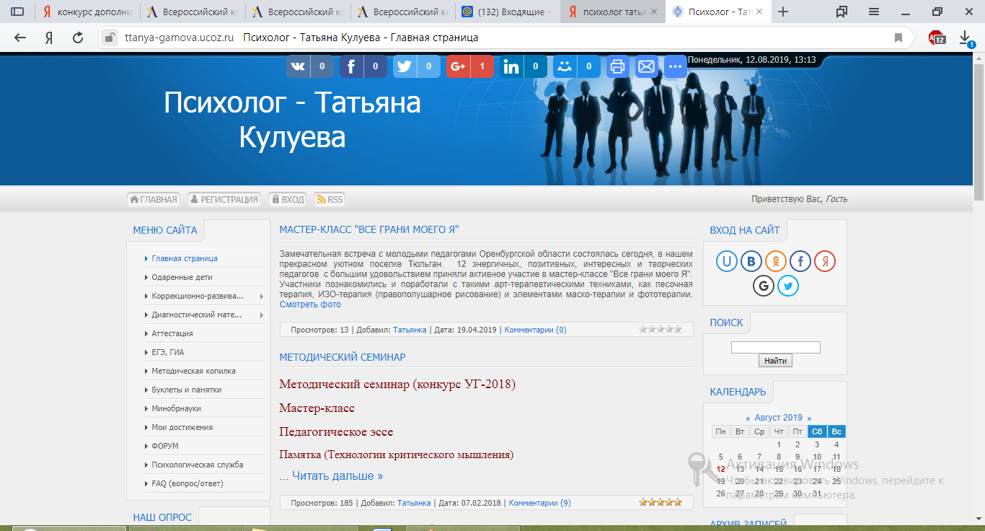Viewport: 985px width, 531px height.
Task: Go to next month in calendar
Action: tap(809, 418)
